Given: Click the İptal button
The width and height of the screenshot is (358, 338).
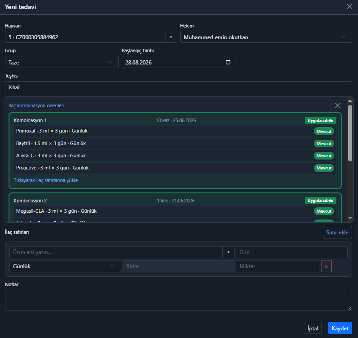Looking at the screenshot, I should [x=313, y=328].
